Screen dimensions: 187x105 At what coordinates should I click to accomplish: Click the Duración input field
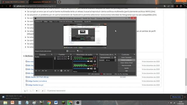click(x=110, y=60)
